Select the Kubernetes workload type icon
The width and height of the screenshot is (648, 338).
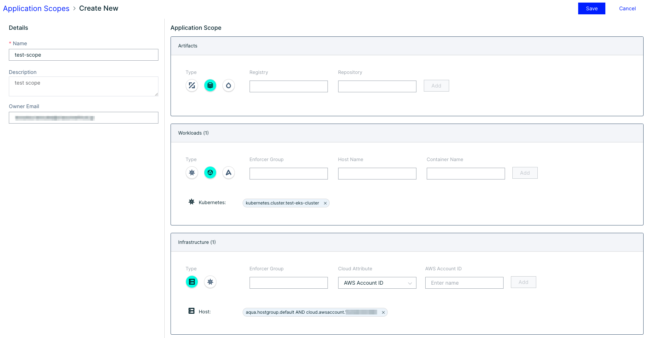pyautogui.click(x=191, y=172)
